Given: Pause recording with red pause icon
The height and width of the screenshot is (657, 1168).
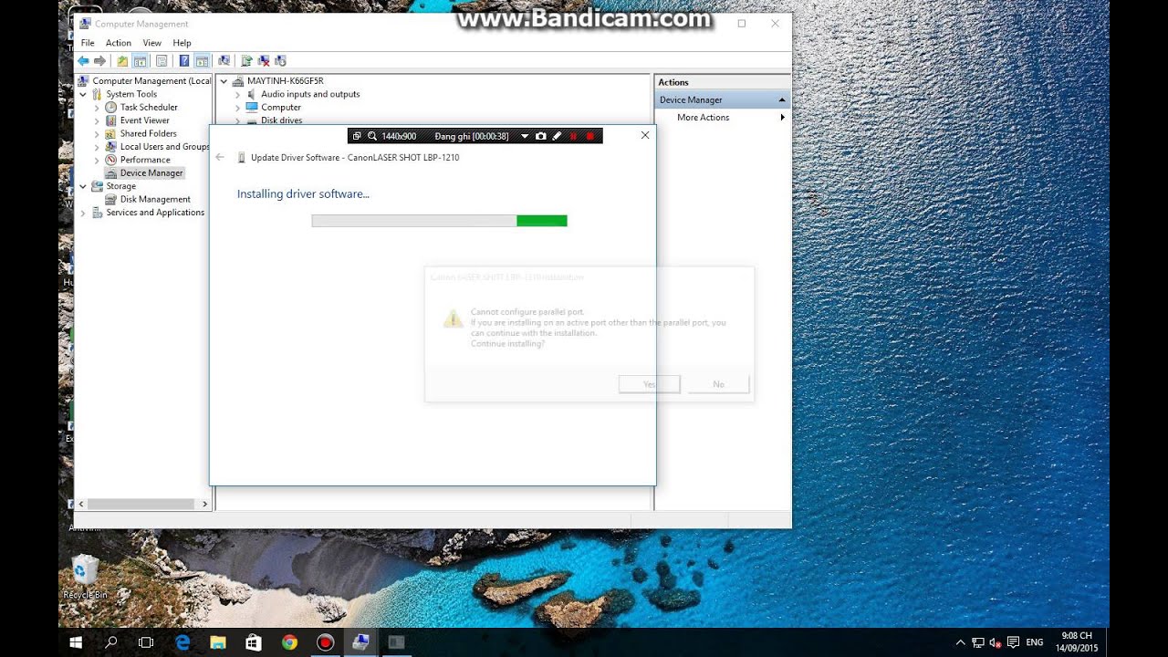Looking at the screenshot, I should [573, 136].
